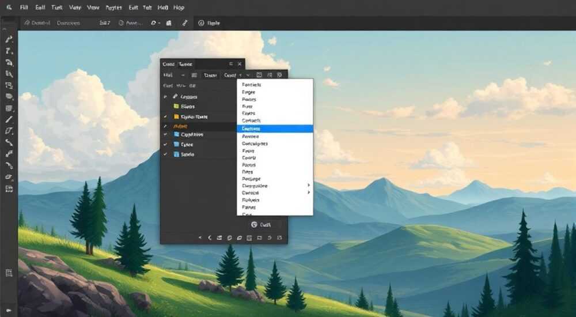This screenshot has width=576, height=317.
Task: Click the minus icon in the panel toolbar
Action: 183,75
